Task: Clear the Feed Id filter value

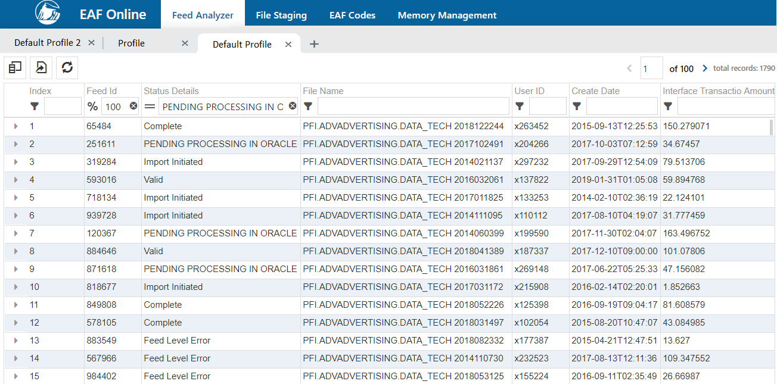Action: point(133,106)
